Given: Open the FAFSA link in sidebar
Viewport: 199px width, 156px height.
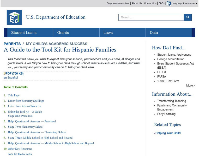Looking at the screenshot, I should click(161, 77).
